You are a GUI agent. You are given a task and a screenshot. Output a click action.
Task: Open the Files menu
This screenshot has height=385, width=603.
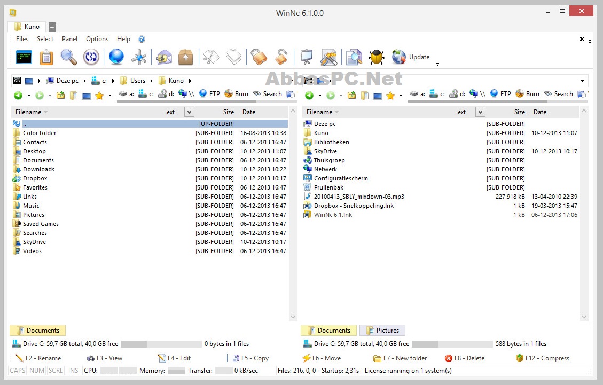pyautogui.click(x=22, y=39)
